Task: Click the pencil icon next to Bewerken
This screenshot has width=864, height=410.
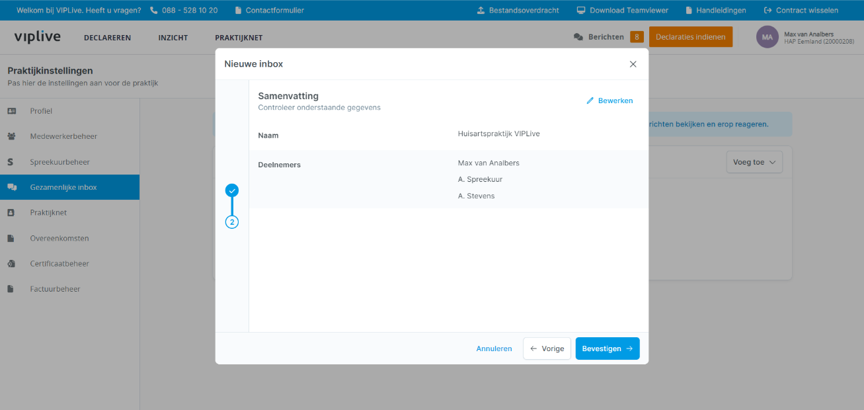Action: 590,101
